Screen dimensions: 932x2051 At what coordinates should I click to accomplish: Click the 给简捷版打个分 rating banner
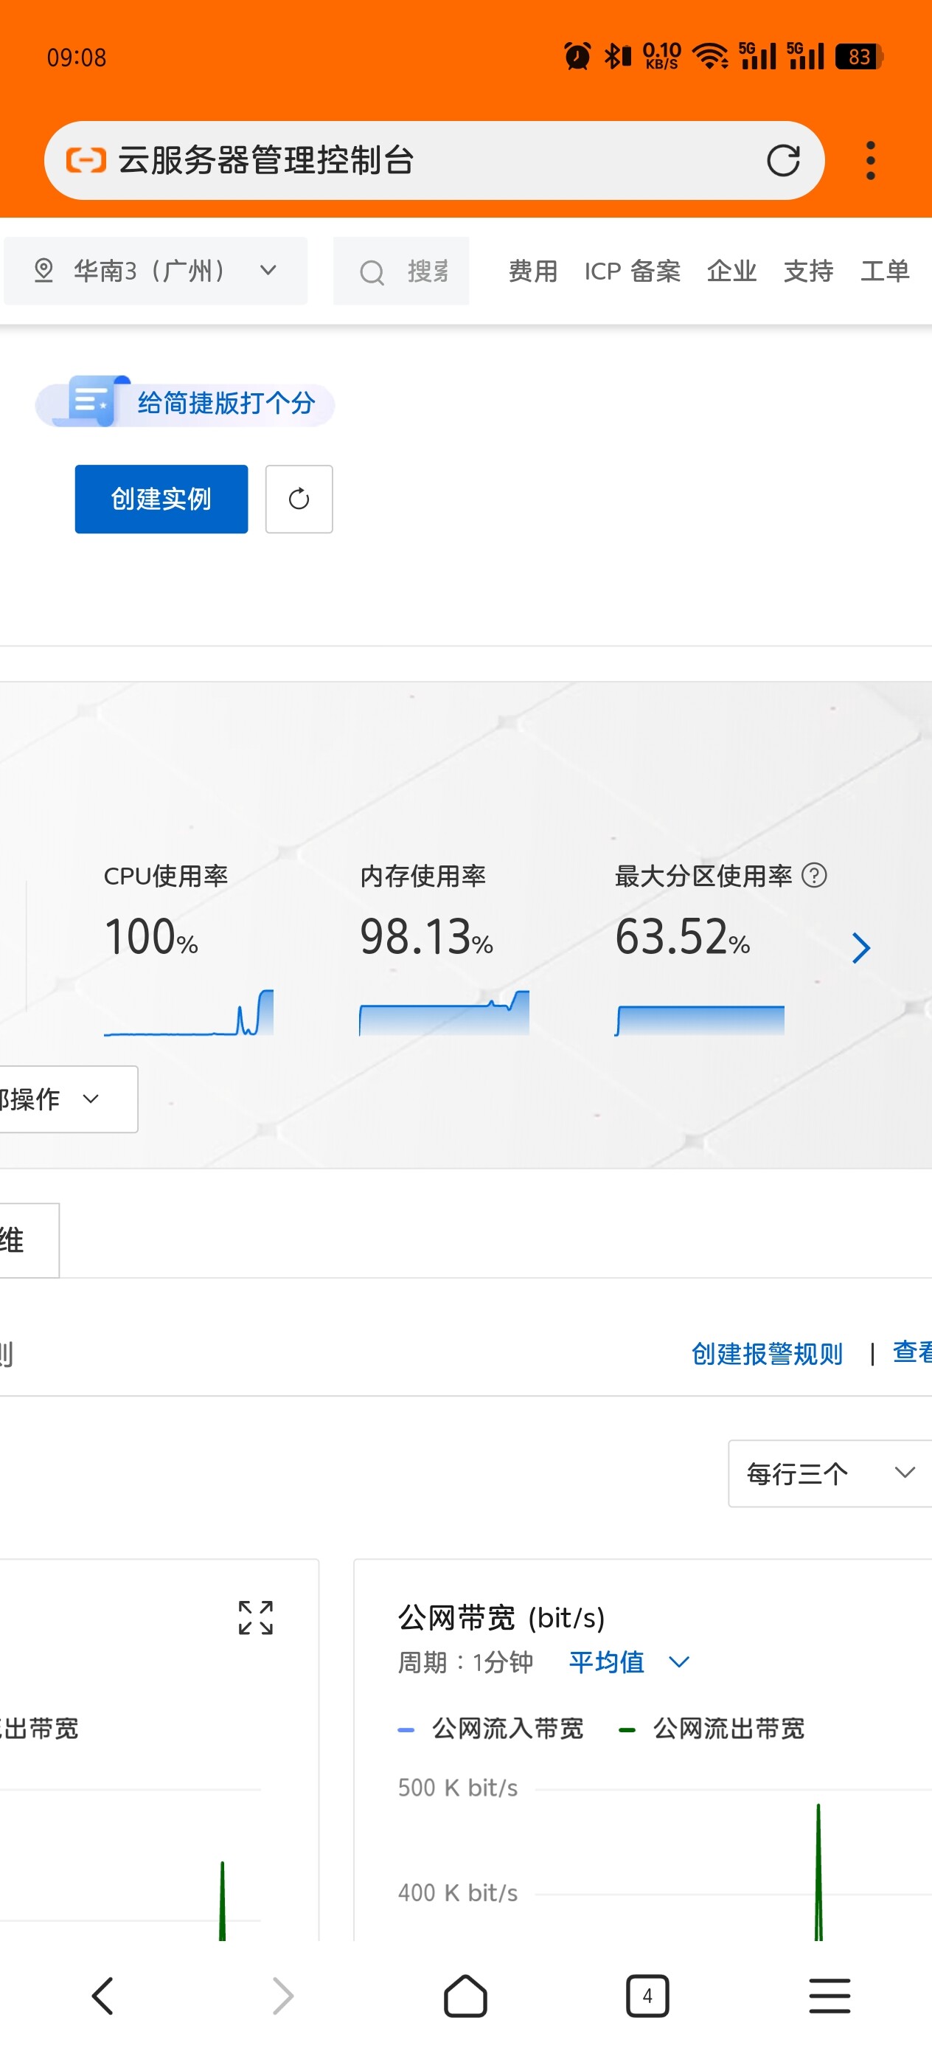[184, 403]
